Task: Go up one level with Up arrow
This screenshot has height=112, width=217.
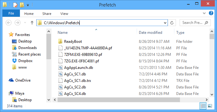Action: tap(32, 23)
